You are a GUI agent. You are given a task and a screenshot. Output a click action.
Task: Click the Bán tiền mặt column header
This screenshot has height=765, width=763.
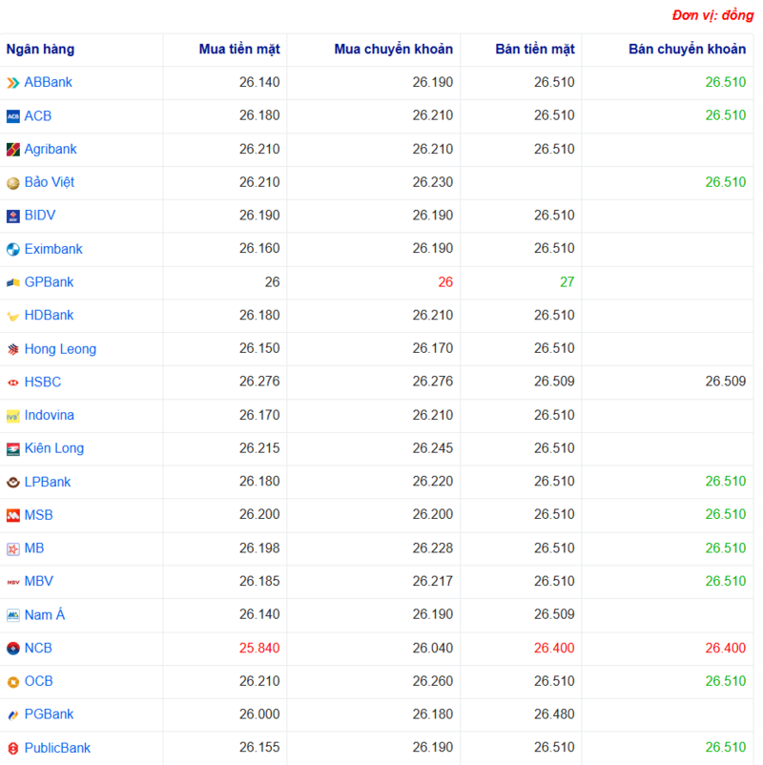[535, 50]
